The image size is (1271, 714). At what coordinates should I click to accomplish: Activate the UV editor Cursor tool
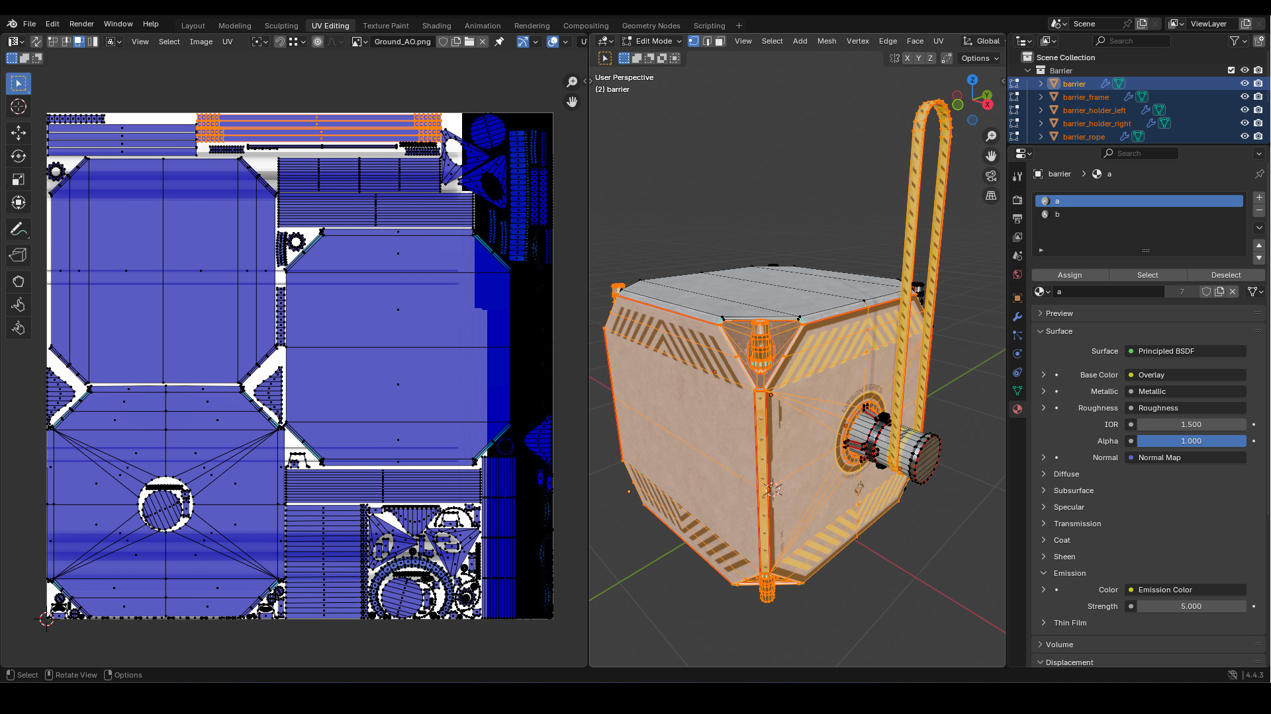click(x=19, y=106)
